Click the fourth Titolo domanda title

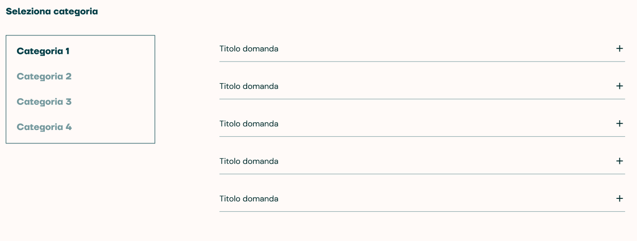(x=249, y=161)
